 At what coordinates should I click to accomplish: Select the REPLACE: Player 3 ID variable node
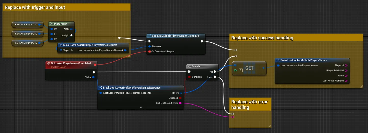tap(27, 43)
